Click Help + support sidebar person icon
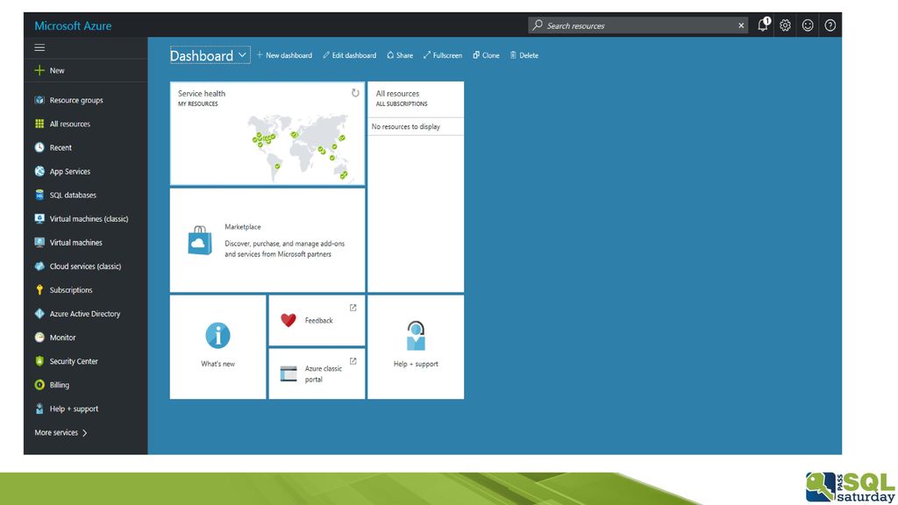The image size is (898, 505). [x=39, y=409]
